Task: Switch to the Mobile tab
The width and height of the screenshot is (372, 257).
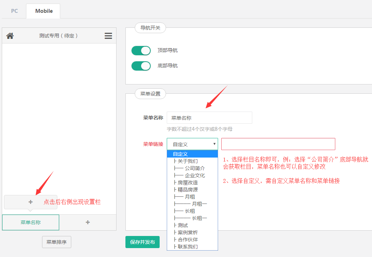Action: click(44, 11)
